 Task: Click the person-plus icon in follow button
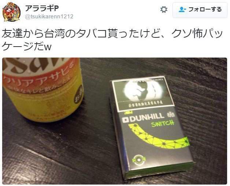click(182, 10)
